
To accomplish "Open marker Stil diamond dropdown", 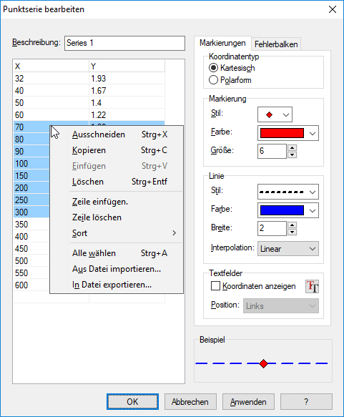I will 275,114.
